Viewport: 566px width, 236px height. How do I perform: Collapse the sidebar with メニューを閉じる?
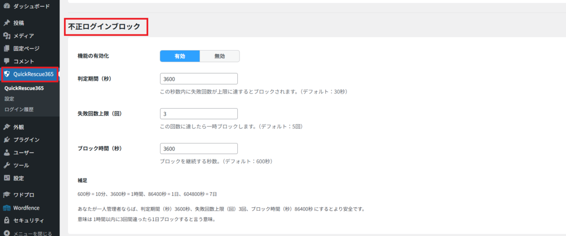tap(28, 232)
